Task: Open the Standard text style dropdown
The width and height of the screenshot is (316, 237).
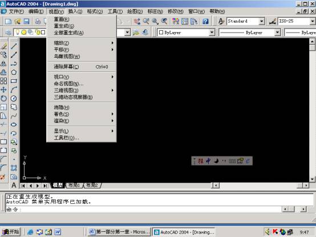Action: [x=262, y=21]
